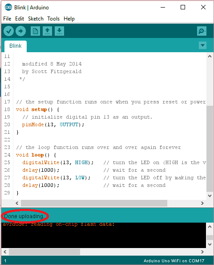
Task: Open the Serial Monitor magnifier icon
Action: (x=202, y=31)
